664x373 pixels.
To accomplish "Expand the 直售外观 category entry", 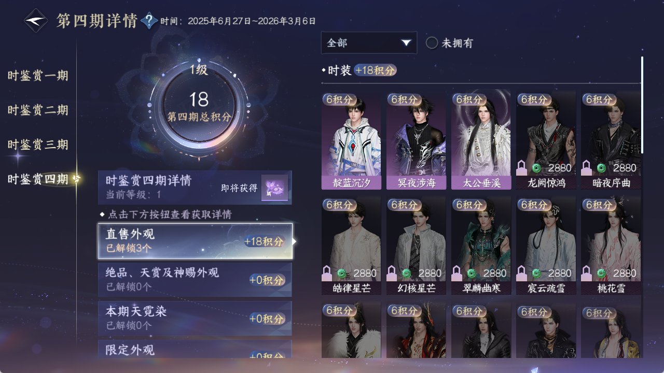I will [x=195, y=241].
